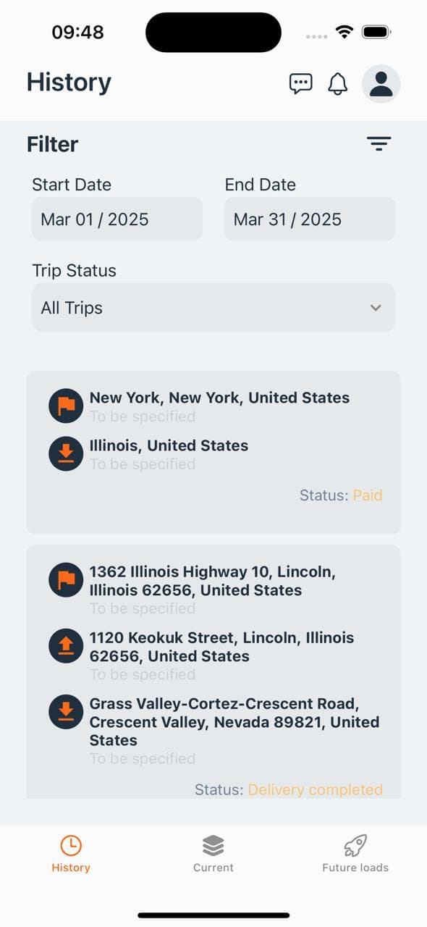Open the user profile avatar
The image size is (427, 927).
coord(381,83)
